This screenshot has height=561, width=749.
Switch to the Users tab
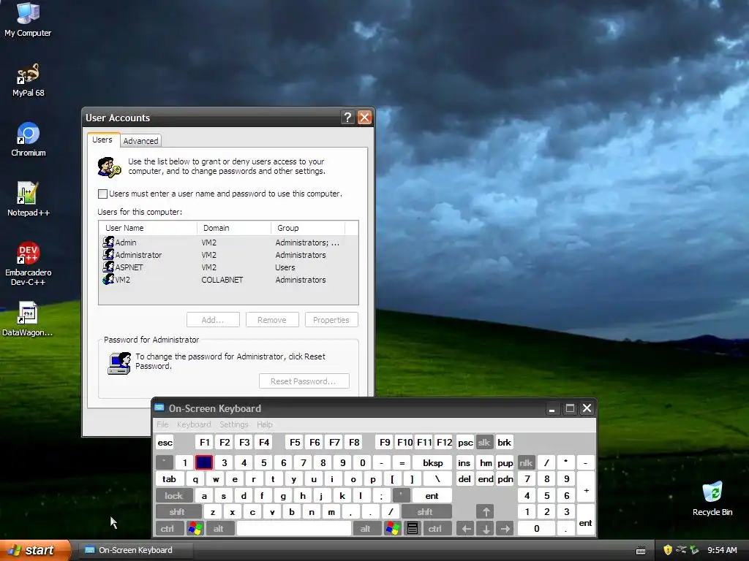(102, 140)
